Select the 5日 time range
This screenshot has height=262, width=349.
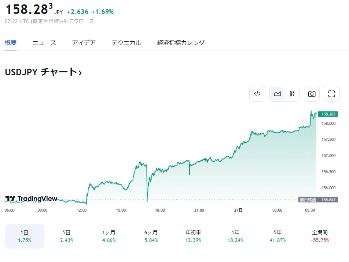67,236
